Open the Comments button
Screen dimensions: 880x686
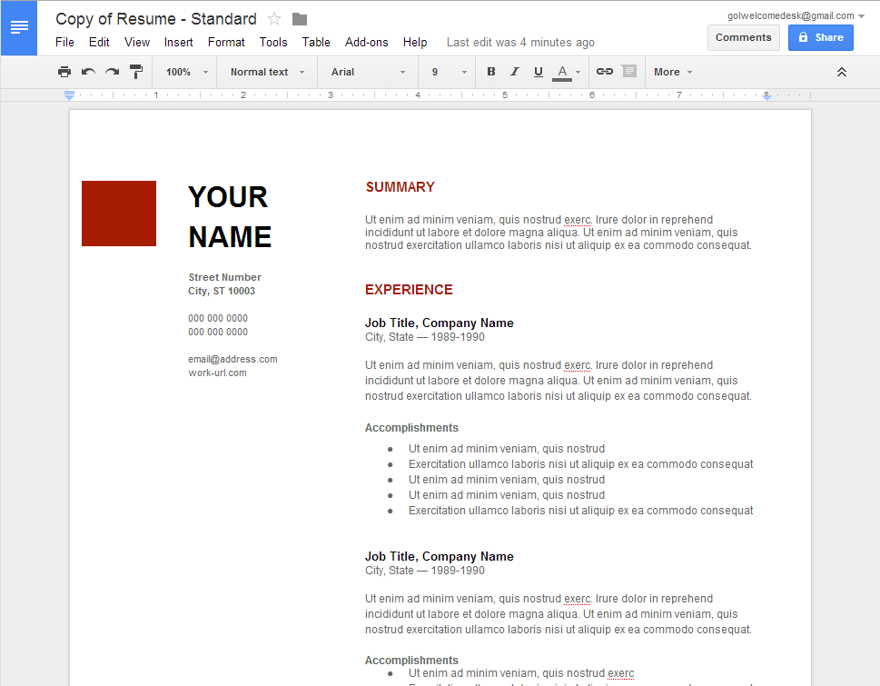point(743,37)
